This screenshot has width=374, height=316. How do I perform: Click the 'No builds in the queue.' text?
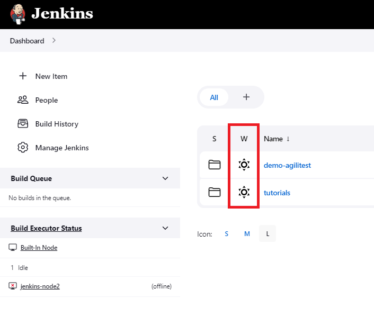[40, 198]
